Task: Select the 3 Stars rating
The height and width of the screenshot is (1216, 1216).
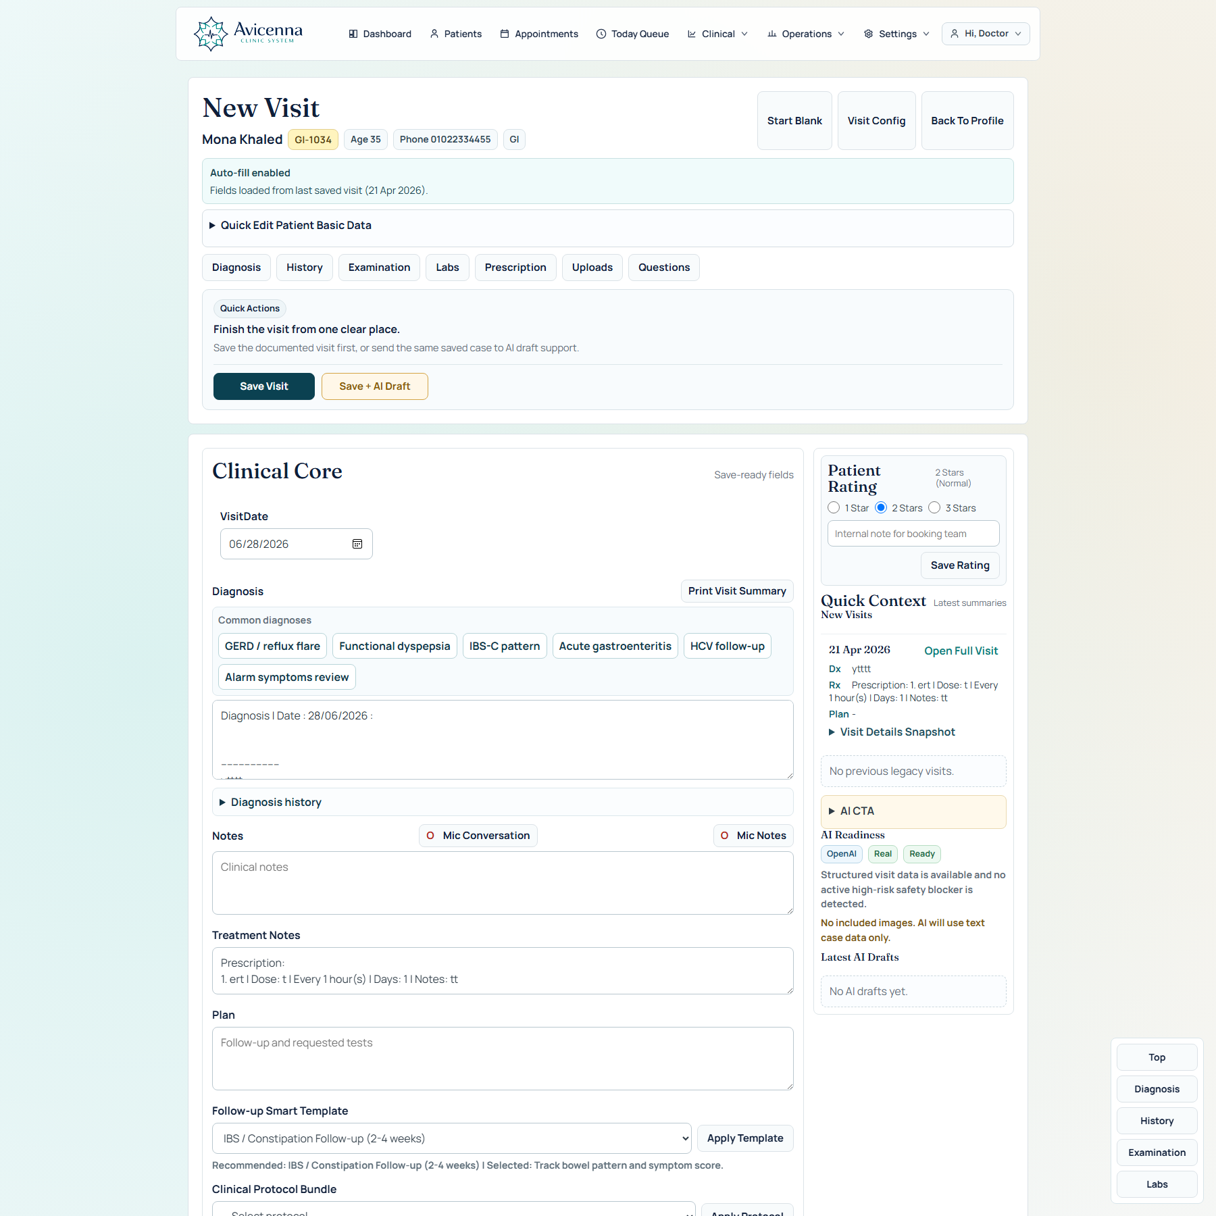Action: pos(934,507)
